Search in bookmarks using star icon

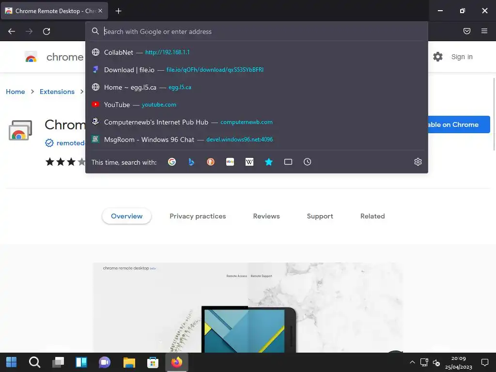[268, 162]
